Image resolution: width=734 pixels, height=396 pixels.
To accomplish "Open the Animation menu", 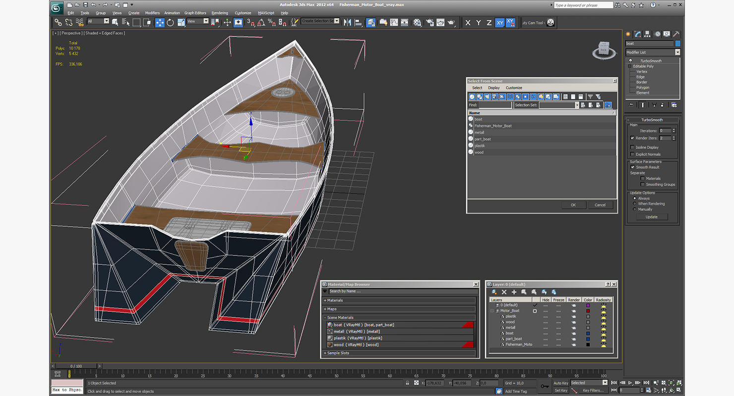I will (x=172, y=13).
